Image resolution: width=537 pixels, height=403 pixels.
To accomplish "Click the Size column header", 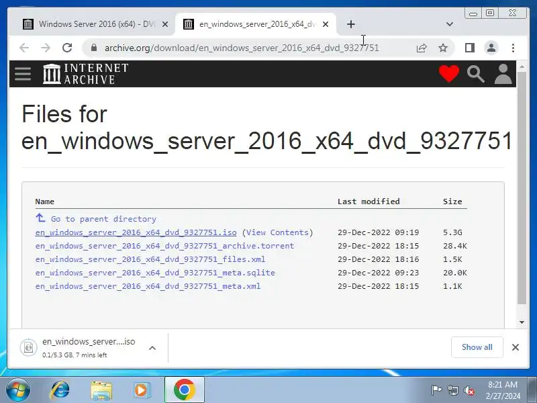I will [x=452, y=201].
